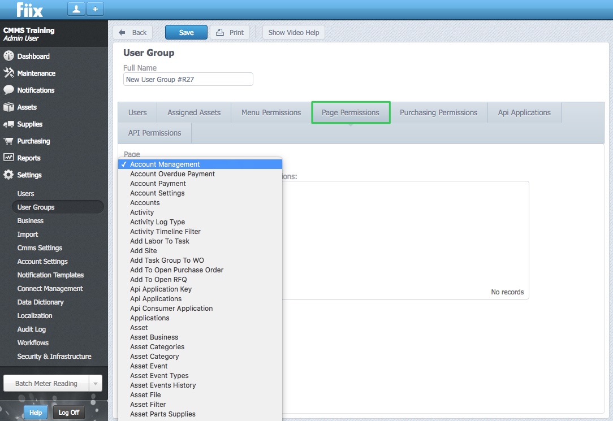Click the Help button

tap(36, 413)
